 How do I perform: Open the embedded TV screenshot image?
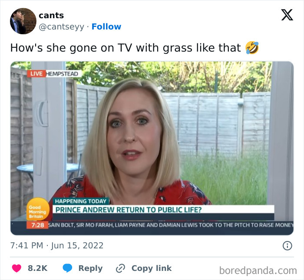[x=152, y=148]
